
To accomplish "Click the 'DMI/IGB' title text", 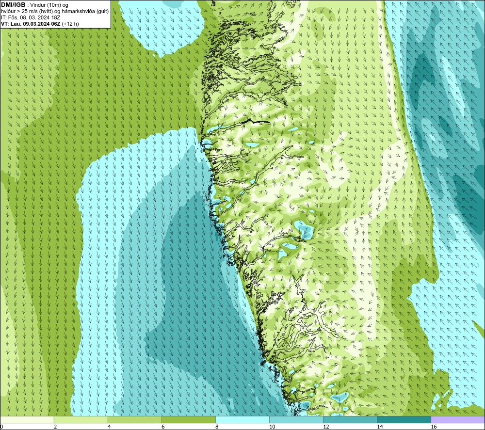I will (x=13, y=5).
